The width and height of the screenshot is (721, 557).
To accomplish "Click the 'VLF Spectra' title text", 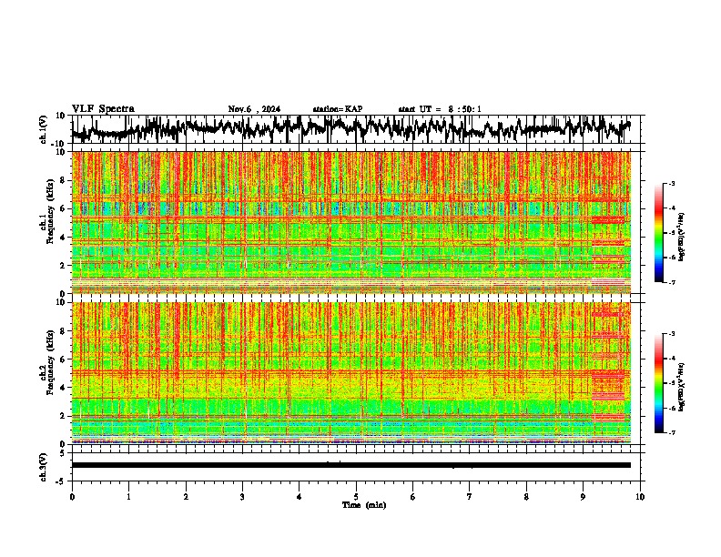I will 103,109.
